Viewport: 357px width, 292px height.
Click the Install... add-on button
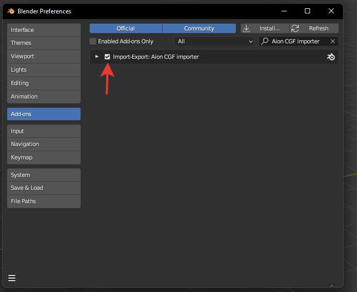(265, 28)
